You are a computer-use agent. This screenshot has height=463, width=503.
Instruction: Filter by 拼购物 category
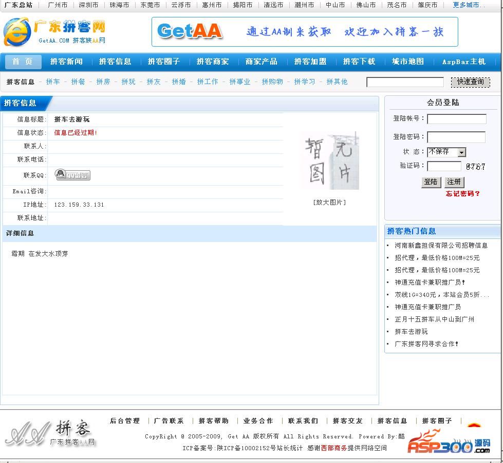272,82
